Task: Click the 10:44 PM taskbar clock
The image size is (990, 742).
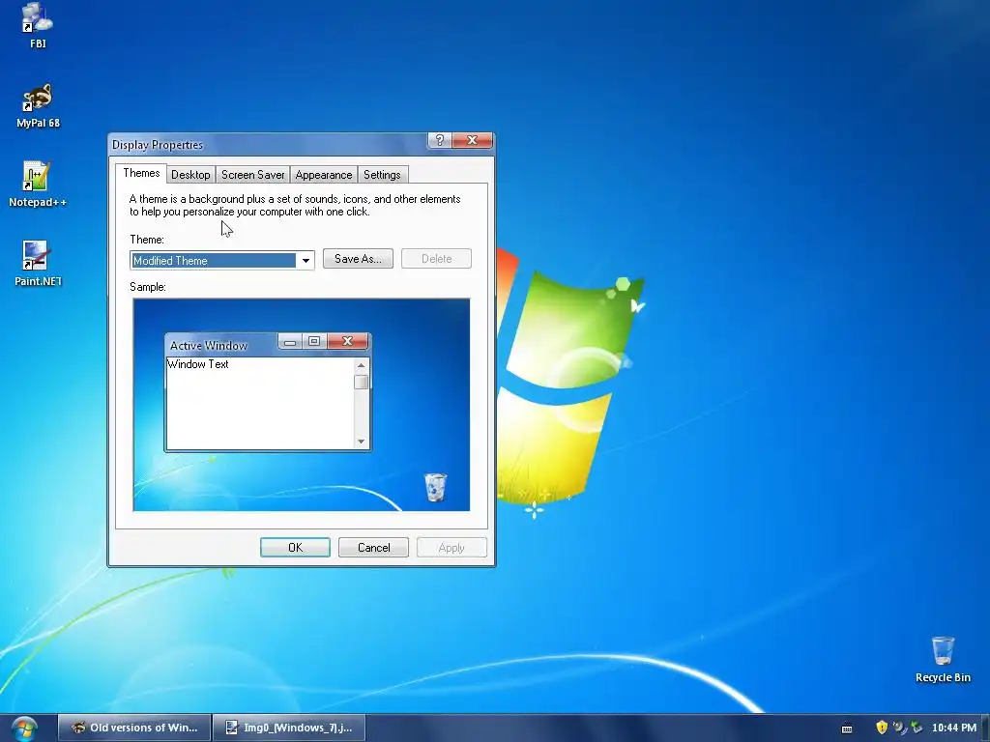Action: coord(953,728)
